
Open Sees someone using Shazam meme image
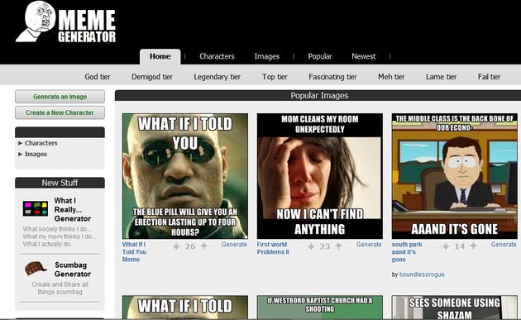[x=455, y=307]
